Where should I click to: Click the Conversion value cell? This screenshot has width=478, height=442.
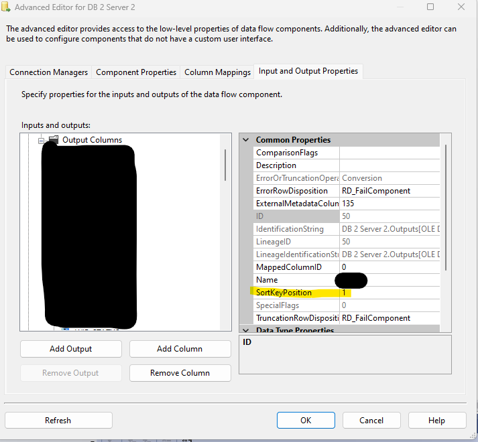coord(390,178)
